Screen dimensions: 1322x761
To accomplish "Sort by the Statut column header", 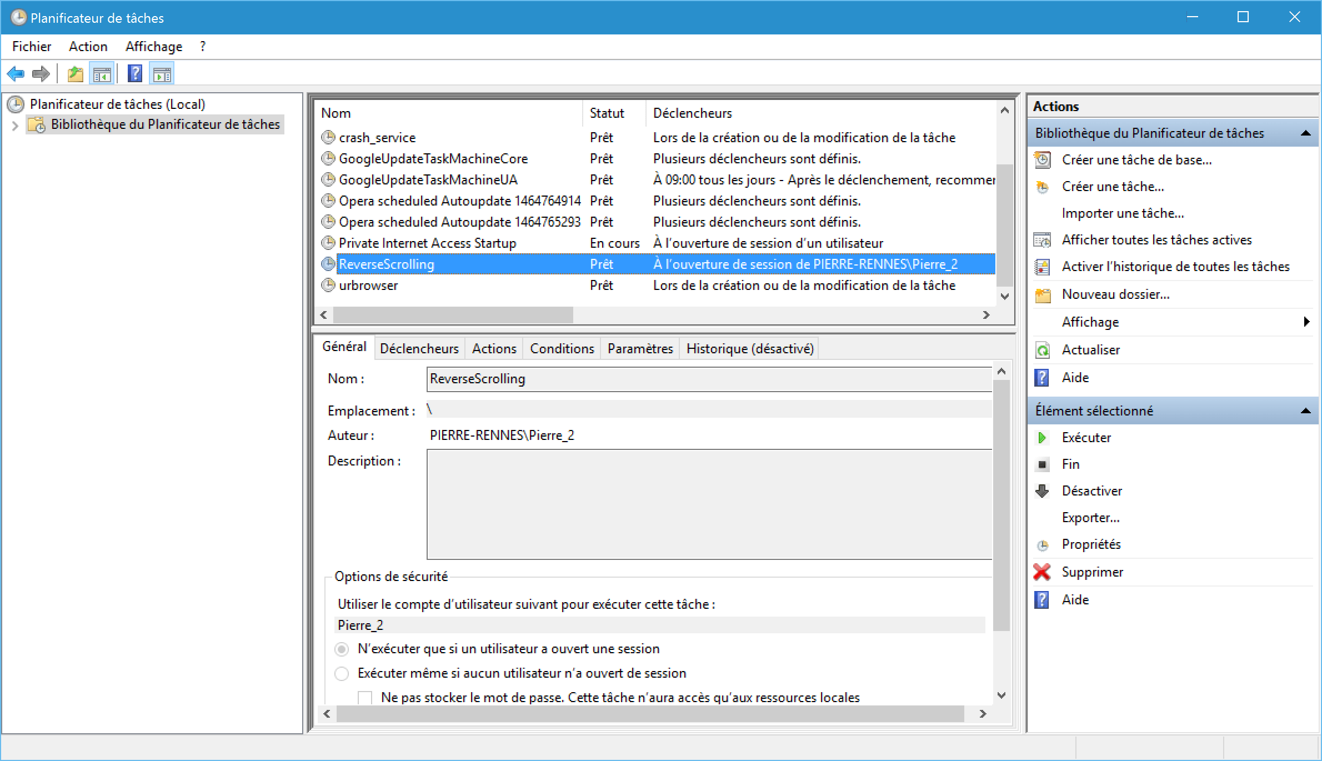I will click(x=614, y=113).
